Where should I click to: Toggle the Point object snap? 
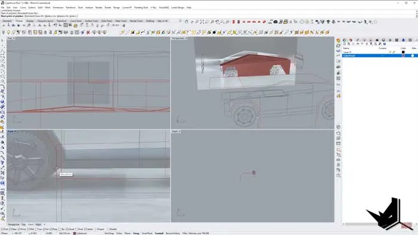(x=22, y=229)
